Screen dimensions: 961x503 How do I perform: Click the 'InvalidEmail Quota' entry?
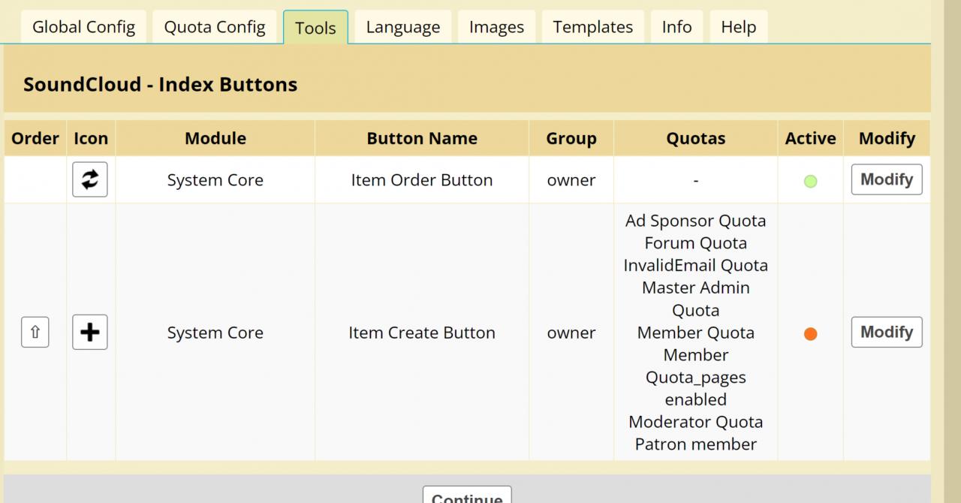(x=696, y=265)
